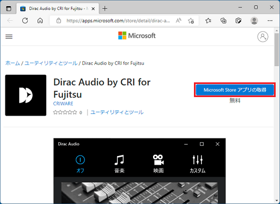Screen dimensions: 280x204
Task: Refresh the current page
Action: [25, 21]
